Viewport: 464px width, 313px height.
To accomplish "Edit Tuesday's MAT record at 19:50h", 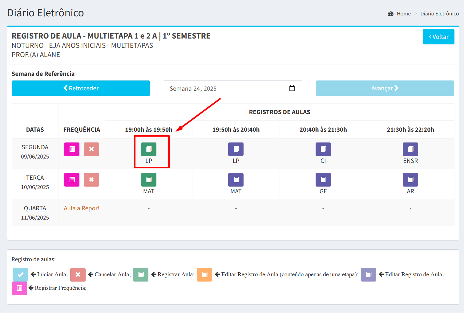I will click(236, 180).
